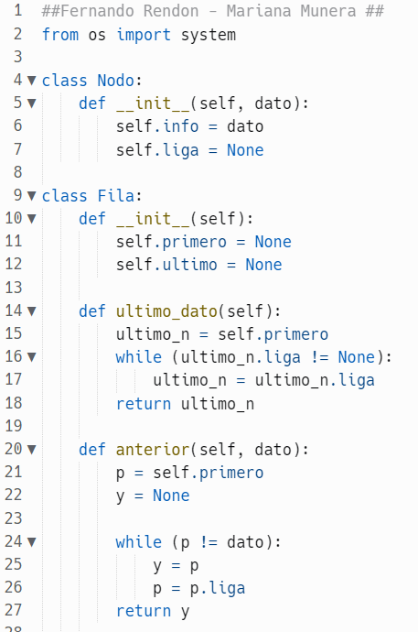This screenshot has height=632, width=418.
Task: Click the self.ultimo = None line
Action: coord(199,265)
